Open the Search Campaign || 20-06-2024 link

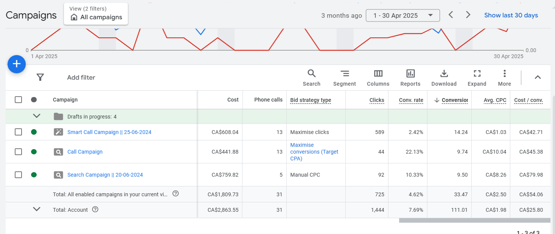[x=105, y=175]
